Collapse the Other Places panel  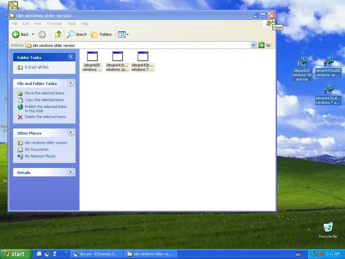coord(71,132)
